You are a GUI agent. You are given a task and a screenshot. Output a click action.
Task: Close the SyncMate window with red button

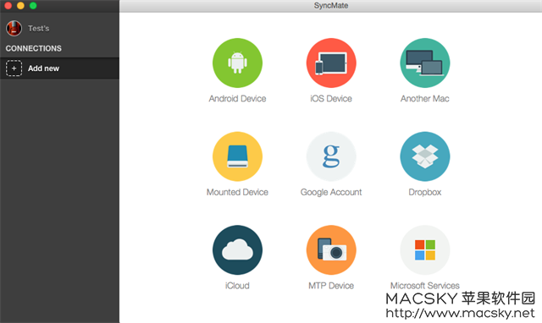coord(8,6)
